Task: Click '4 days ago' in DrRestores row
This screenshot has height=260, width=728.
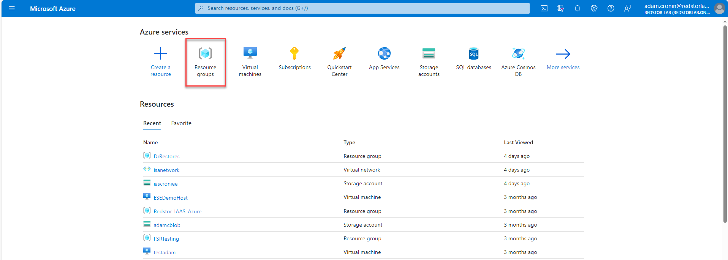Action: (x=516, y=156)
